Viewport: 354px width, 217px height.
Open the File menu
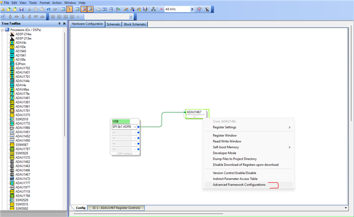7,3
